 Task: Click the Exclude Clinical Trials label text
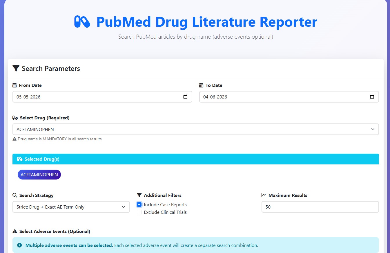click(x=165, y=212)
